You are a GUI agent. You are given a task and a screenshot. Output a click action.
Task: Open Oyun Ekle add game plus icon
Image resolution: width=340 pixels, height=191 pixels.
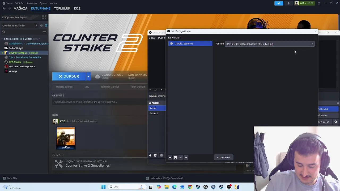pos(4,178)
